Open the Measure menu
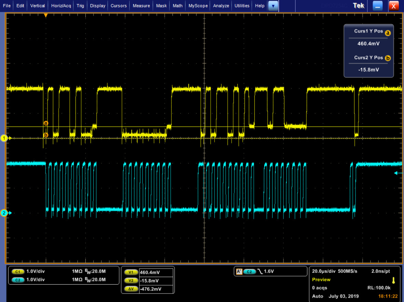The width and height of the screenshot is (404, 302). click(x=141, y=6)
